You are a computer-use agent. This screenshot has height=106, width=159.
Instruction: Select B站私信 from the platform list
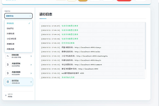[18, 23]
